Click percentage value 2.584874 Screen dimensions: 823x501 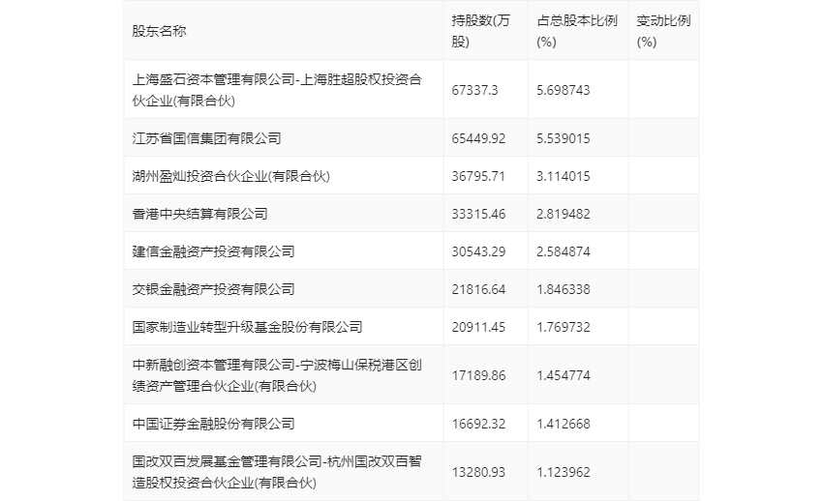tap(564, 251)
